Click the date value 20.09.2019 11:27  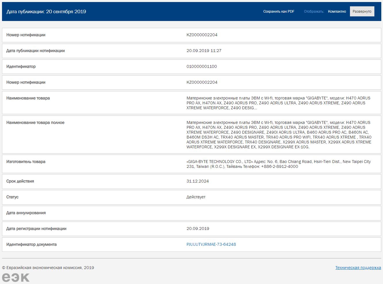coord(204,51)
